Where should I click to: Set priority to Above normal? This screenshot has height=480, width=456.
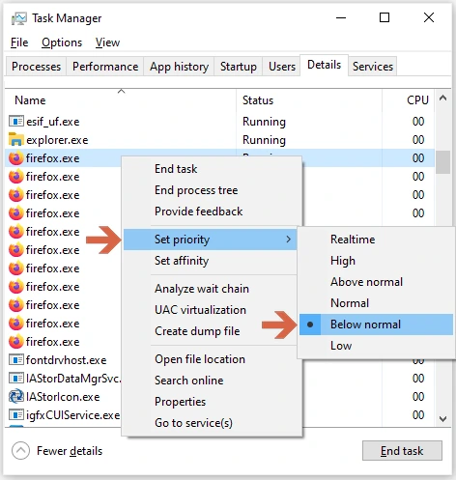376,282
